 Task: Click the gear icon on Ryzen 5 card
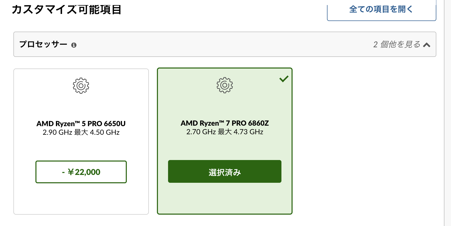[x=81, y=86]
